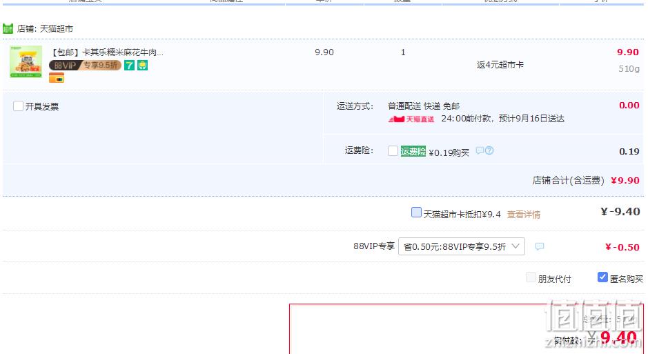Image resolution: width=648 pixels, height=354 pixels.
Task: Click the 88VIP 9.5折 badge
Action: click(x=85, y=66)
